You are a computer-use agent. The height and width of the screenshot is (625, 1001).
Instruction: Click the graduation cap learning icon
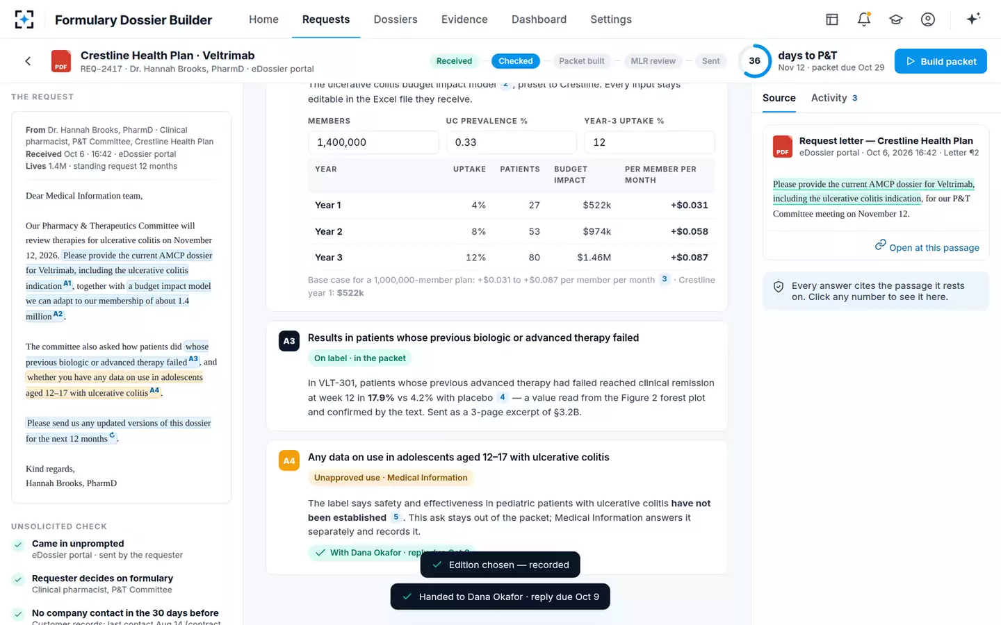[896, 19]
